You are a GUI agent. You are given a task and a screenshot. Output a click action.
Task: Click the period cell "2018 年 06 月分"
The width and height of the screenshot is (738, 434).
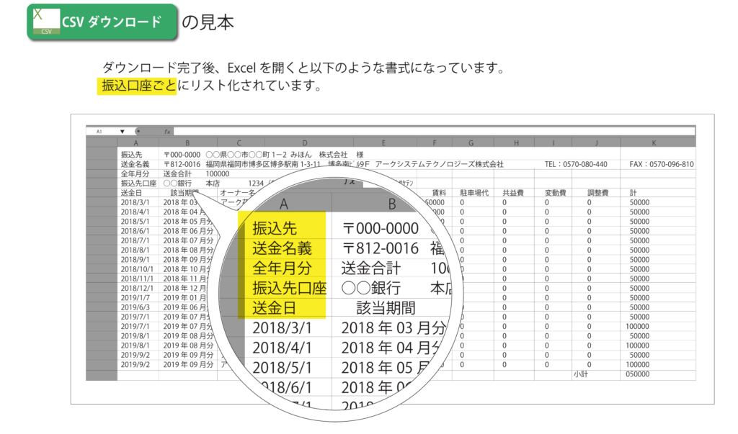tap(188, 231)
